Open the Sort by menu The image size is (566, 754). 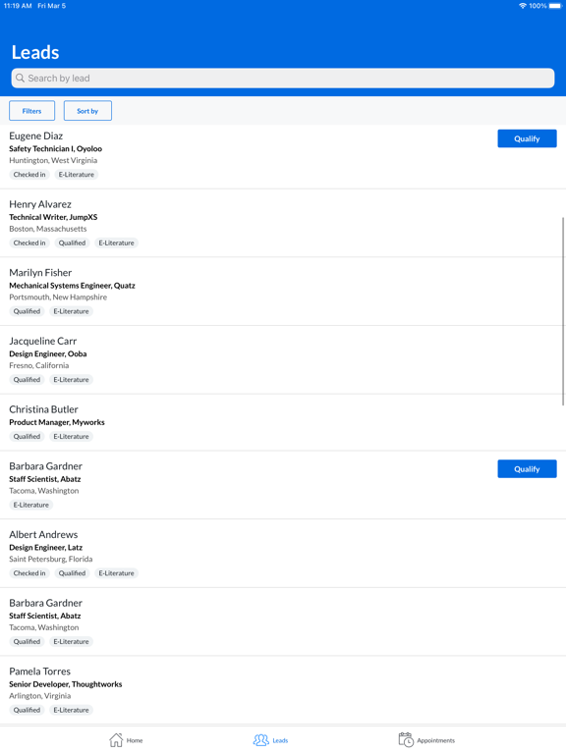tap(87, 111)
